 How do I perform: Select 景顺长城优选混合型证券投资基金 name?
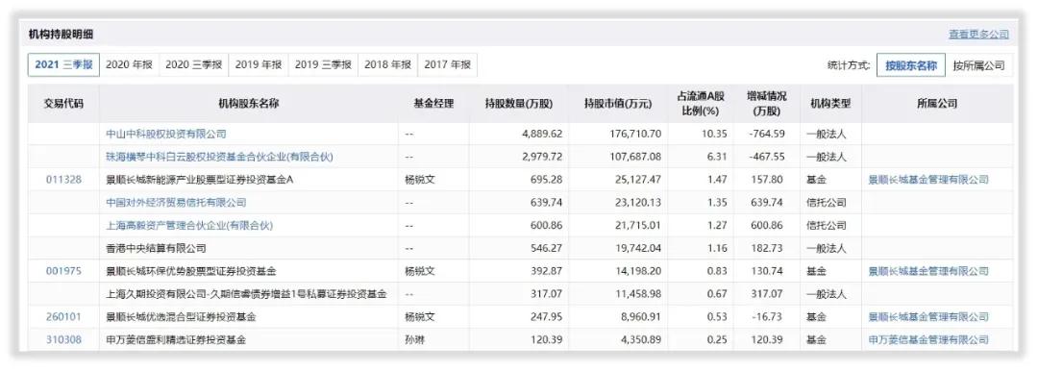[181, 317]
